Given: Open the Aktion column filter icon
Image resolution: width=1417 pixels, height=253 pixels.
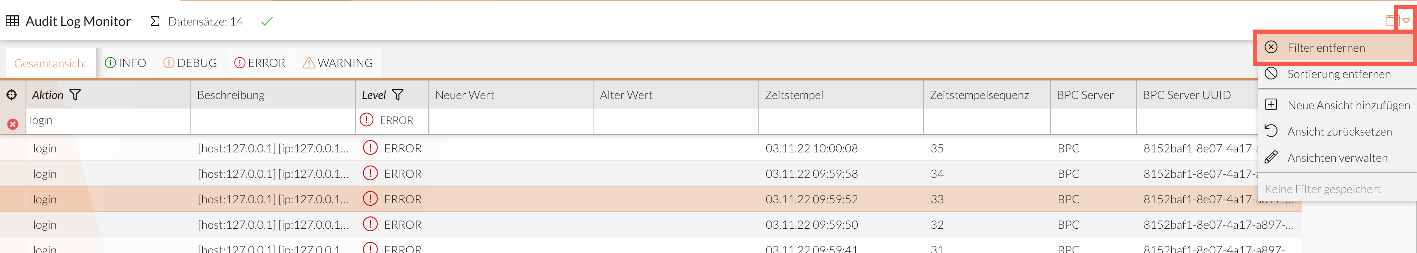Looking at the screenshot, I should [75, 94].
